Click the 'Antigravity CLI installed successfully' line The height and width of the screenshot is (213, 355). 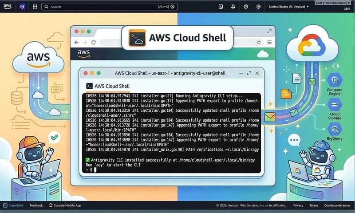(170, 160)
